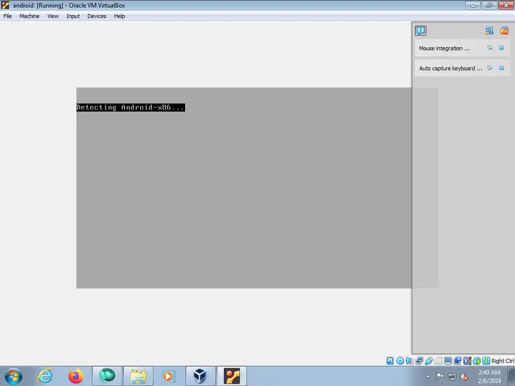Click the network tray icon
515x386 pixels.
pyautogui.click(x=452, y=376)
